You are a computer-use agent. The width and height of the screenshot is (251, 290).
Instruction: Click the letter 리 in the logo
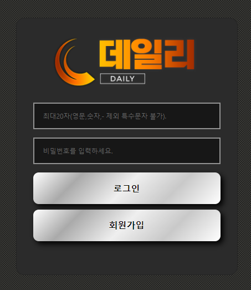pyautogui.click(x=179, y=54)
